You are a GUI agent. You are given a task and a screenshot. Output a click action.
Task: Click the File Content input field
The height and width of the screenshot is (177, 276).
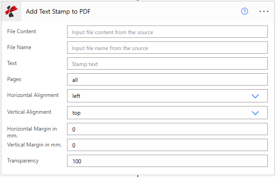click(x=167, y=32)
